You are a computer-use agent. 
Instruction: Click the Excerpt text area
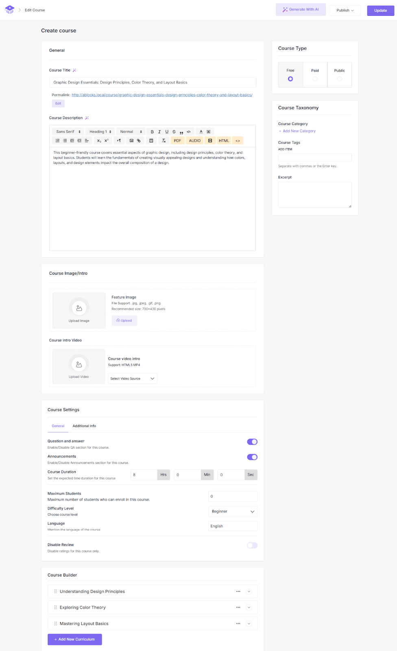(315, 195)
